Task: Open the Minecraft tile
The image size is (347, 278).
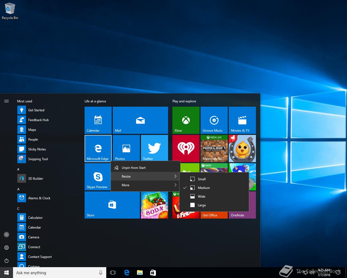Action: tap(214, 148)
